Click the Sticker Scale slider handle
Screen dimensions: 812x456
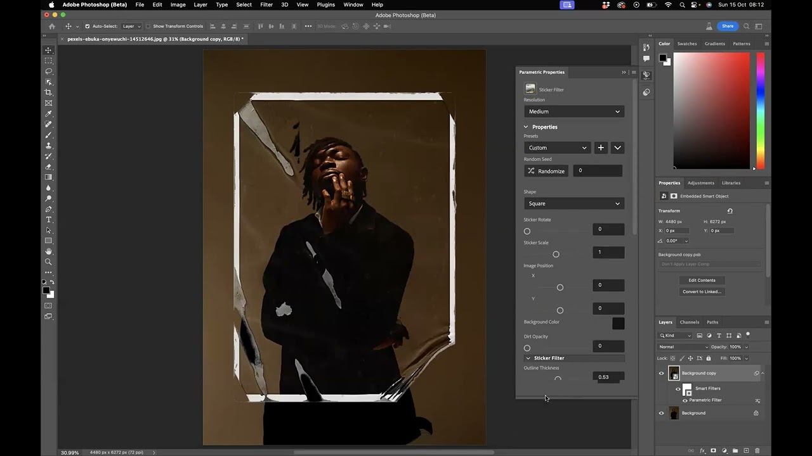click(x=556, y=254)
